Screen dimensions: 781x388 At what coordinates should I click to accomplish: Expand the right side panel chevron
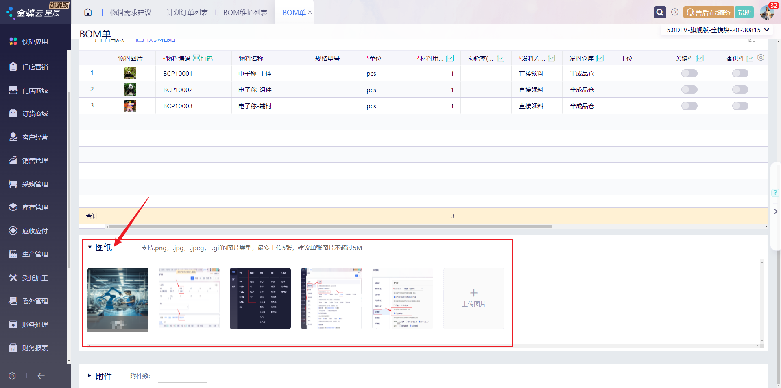pos(776,211)
